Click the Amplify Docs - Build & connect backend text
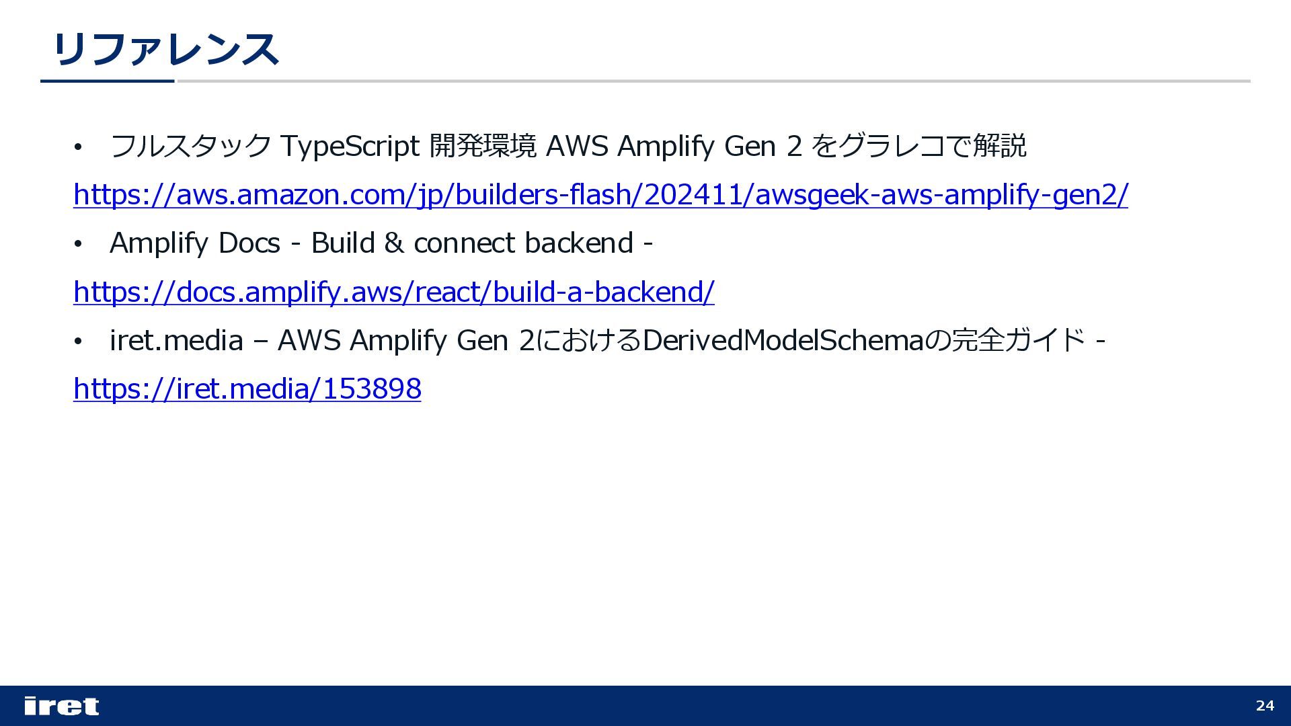Image resolution: width=1291 pixels, height=726 pixels. 381,243
